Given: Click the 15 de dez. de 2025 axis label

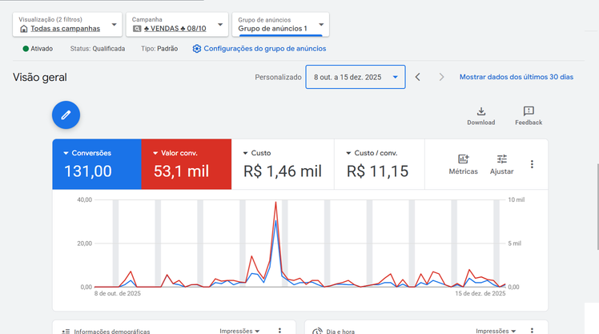Looking at the screenshot, I should 480,293.
